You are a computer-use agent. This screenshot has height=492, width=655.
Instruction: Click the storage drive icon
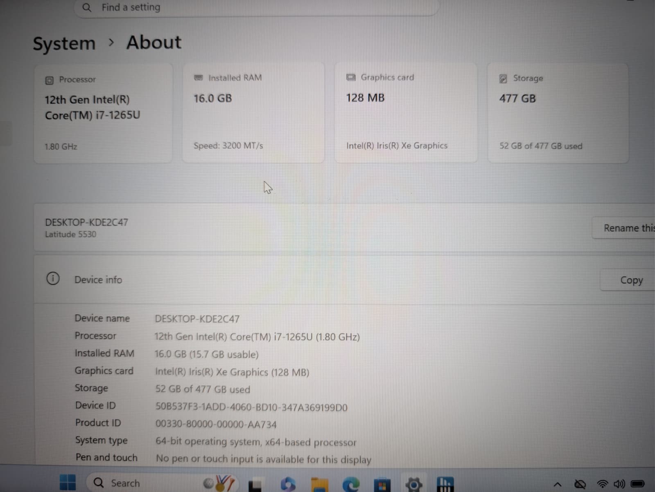pyautogui.click(x=503, y=78)
